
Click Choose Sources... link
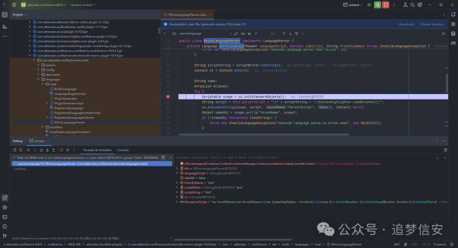pos(432,24)
